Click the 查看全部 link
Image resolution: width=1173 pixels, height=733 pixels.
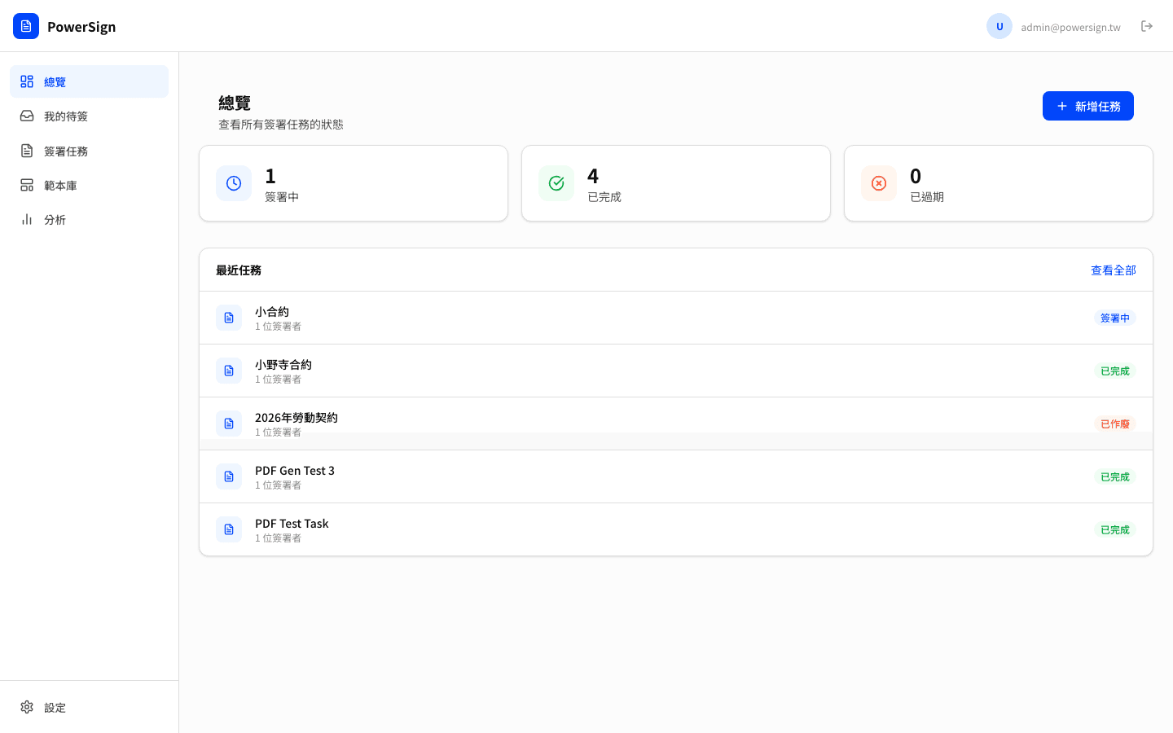[1113, 270]
